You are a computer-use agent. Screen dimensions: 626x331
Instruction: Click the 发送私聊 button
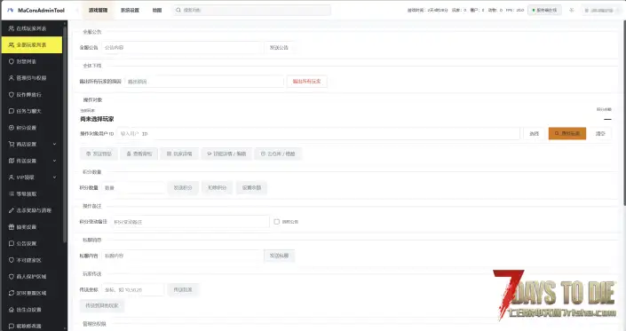click(279, 256)
